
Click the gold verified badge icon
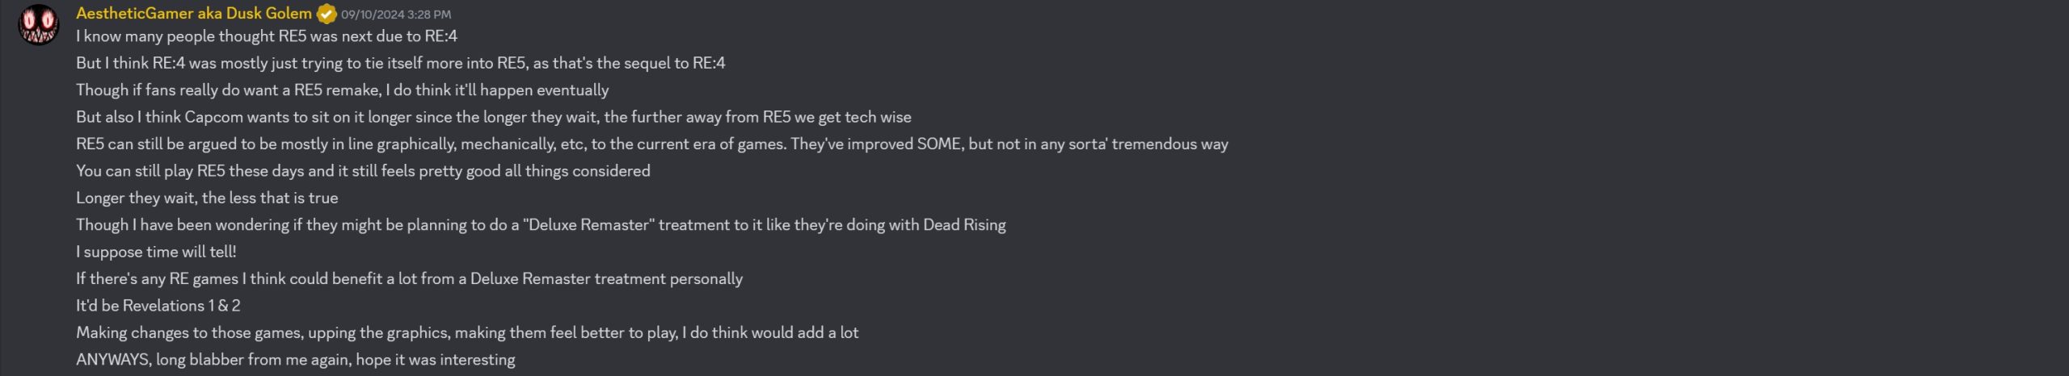pos(327,14)
